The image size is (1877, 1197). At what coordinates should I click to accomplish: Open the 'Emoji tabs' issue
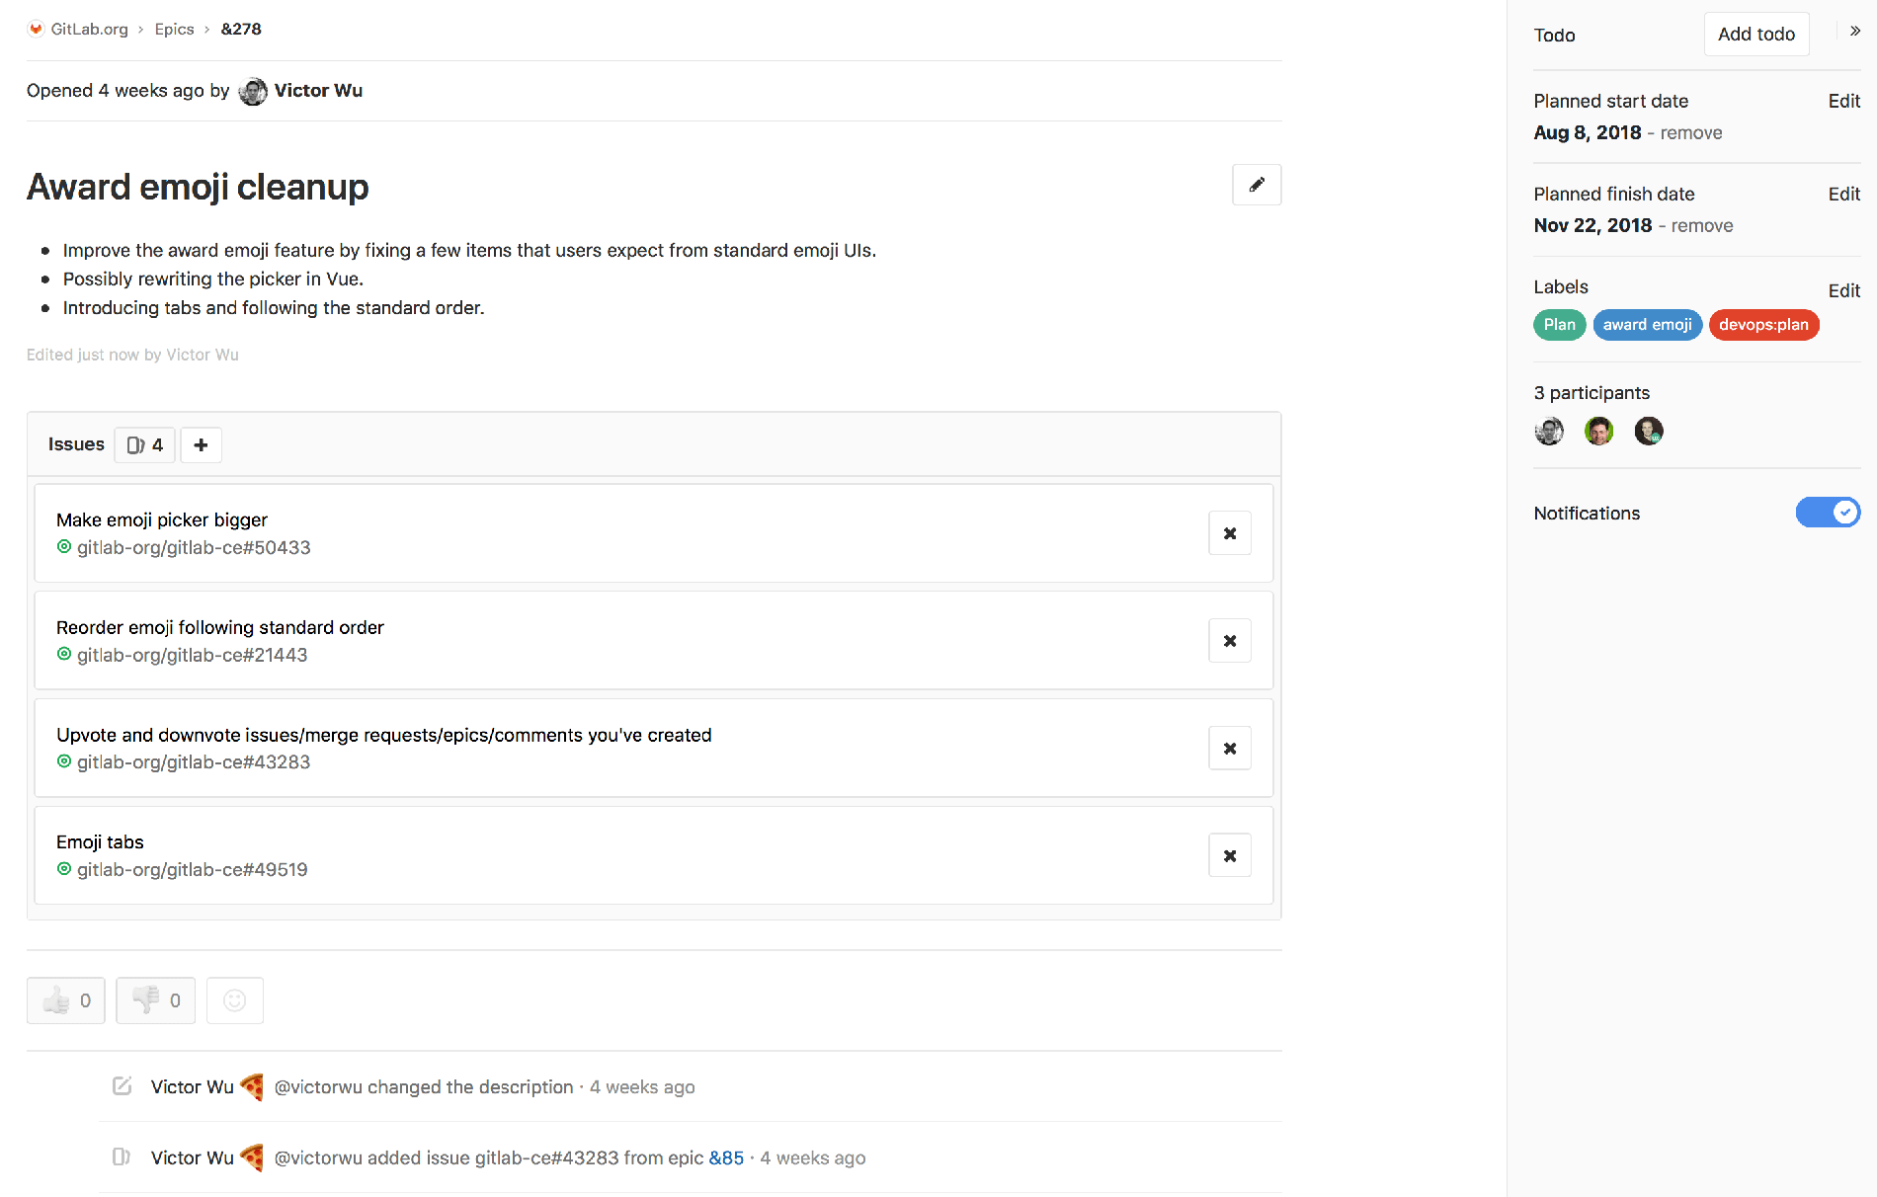tap(100, 841)
